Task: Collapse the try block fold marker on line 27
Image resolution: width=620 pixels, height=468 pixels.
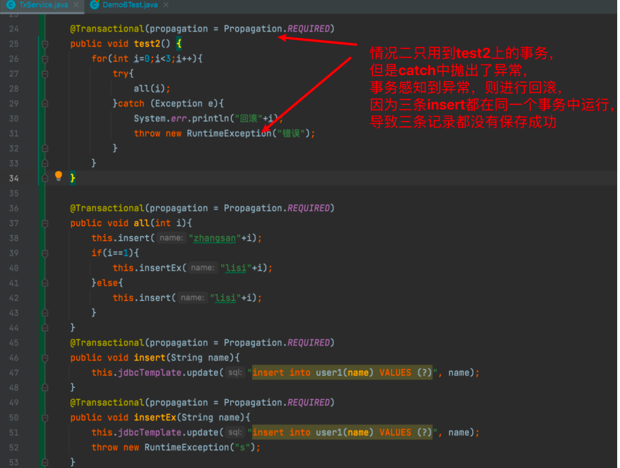Action: (45, 74)
